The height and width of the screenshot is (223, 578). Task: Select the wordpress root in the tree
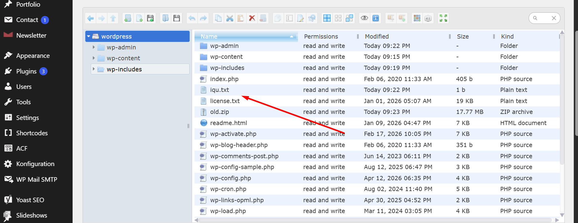point(138,36)
